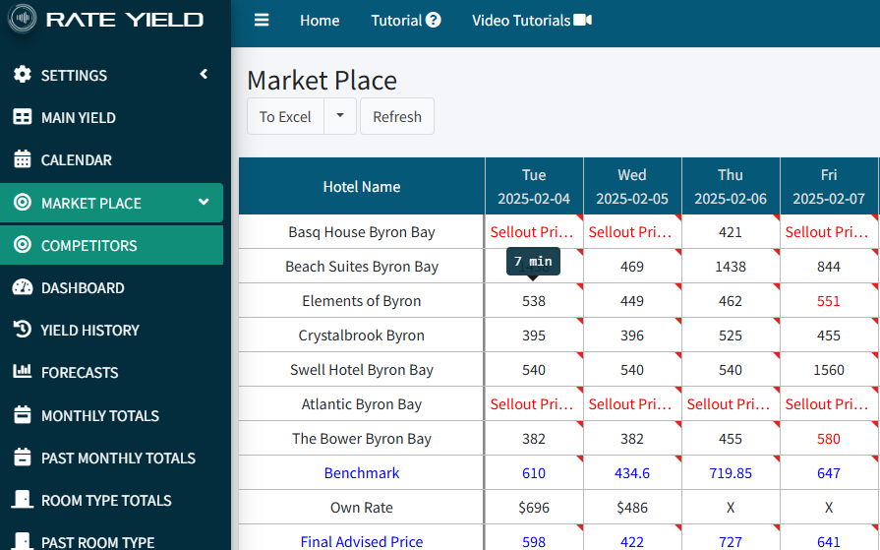The height and width of the screenshot is (550, 880).
Task: Click the Main Yield table icon
Action: tap(23, 117)
